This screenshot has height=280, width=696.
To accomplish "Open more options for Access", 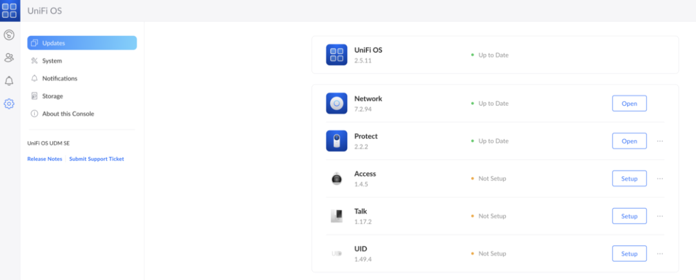I will tap(660, 178).
